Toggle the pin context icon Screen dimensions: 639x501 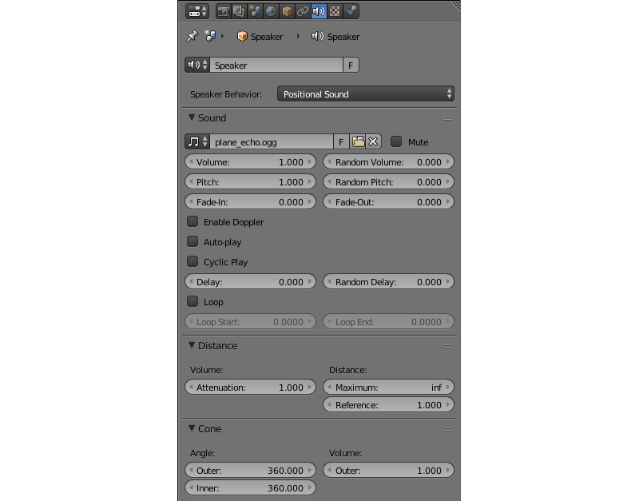192,36
